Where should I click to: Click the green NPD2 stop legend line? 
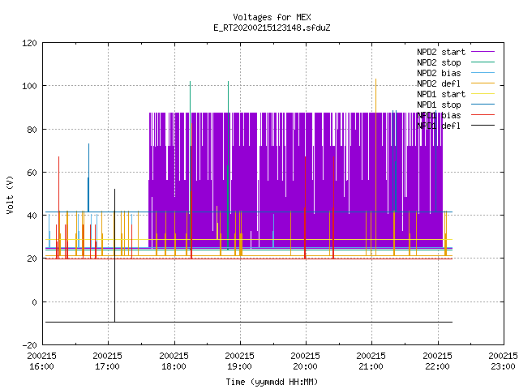(x=483, y=62)
